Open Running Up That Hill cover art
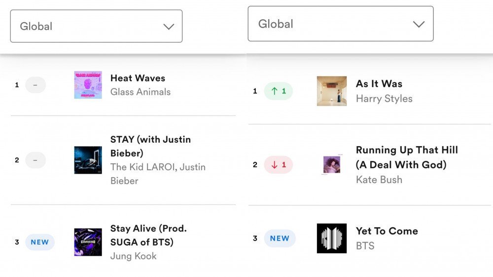This screenshot has height=277, width=493. [331, 164]
